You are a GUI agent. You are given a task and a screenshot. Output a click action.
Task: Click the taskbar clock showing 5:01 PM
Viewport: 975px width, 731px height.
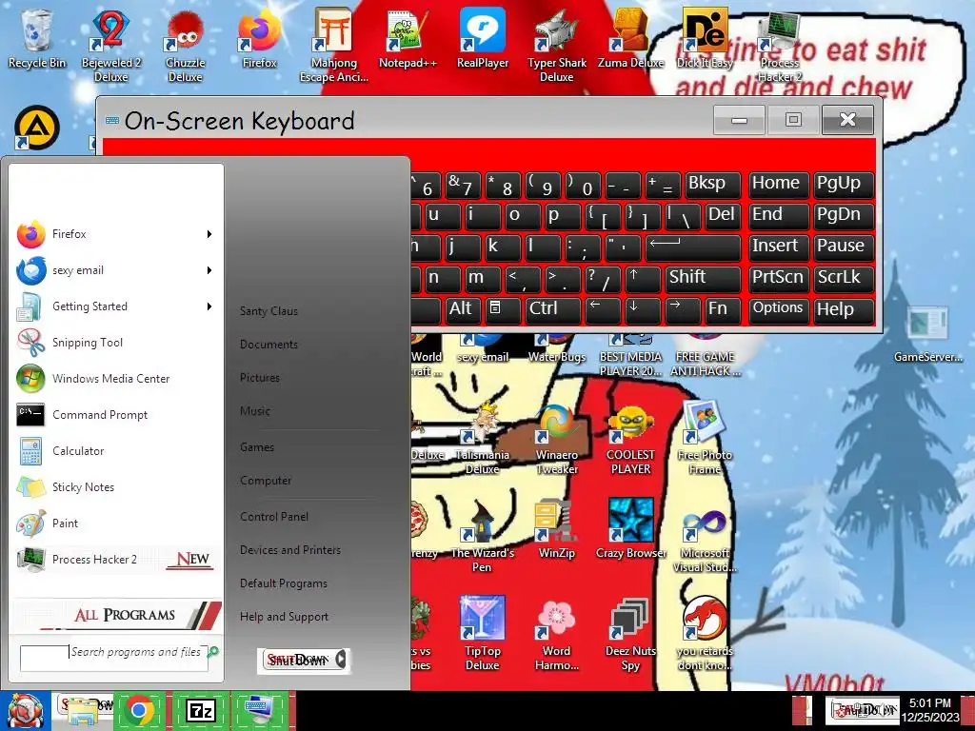click(x=930, y=710)
